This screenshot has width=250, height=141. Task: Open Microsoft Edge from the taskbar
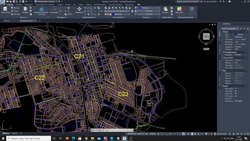click(73, 138)
